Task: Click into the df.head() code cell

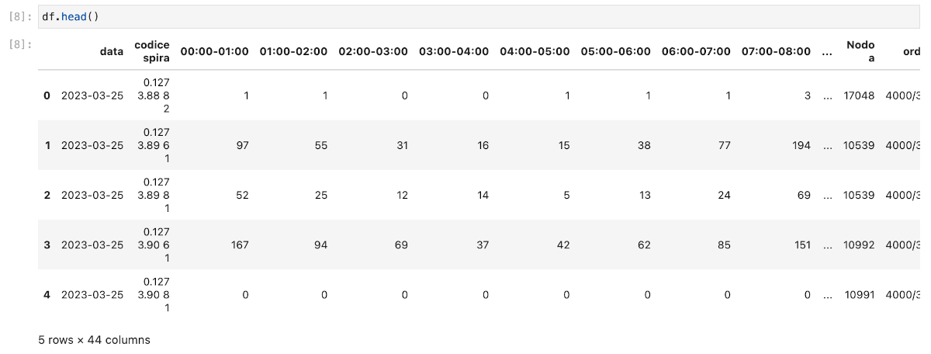Action: coord(465,17)
